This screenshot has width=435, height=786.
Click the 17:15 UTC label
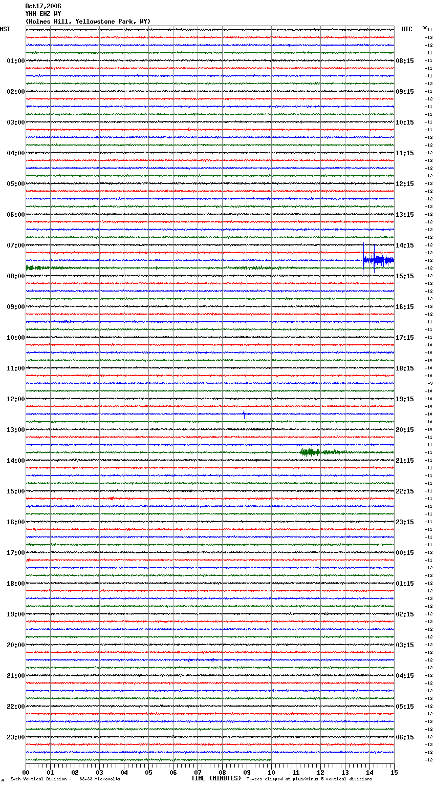tap(405, 338)
